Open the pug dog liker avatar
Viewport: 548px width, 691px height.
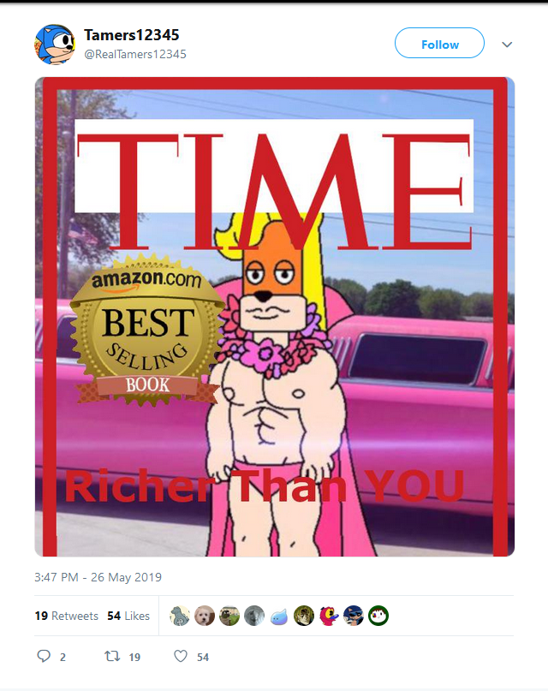(x=229, y=616)
